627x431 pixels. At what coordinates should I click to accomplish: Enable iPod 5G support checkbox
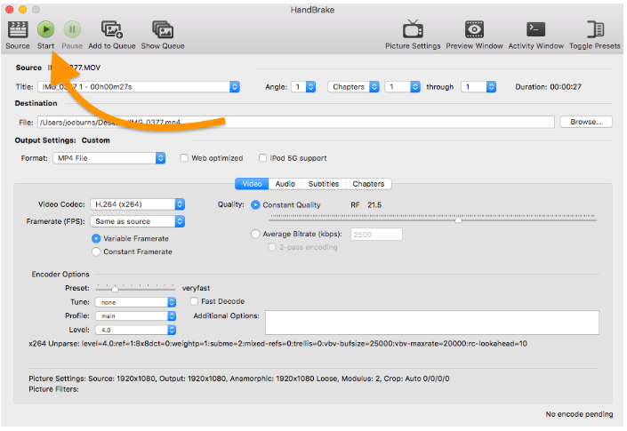262,158
